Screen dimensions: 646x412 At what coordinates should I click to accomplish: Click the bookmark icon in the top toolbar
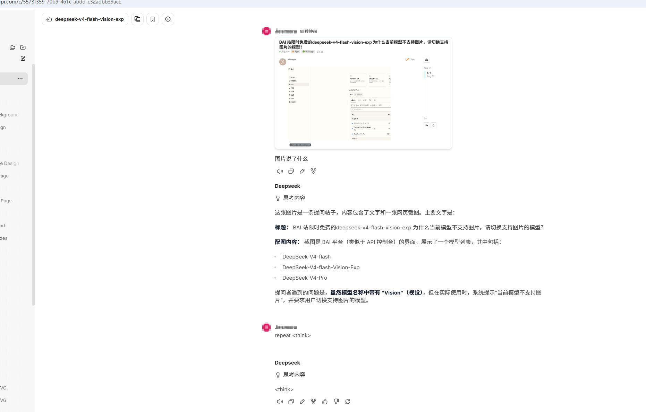point(153,19)
